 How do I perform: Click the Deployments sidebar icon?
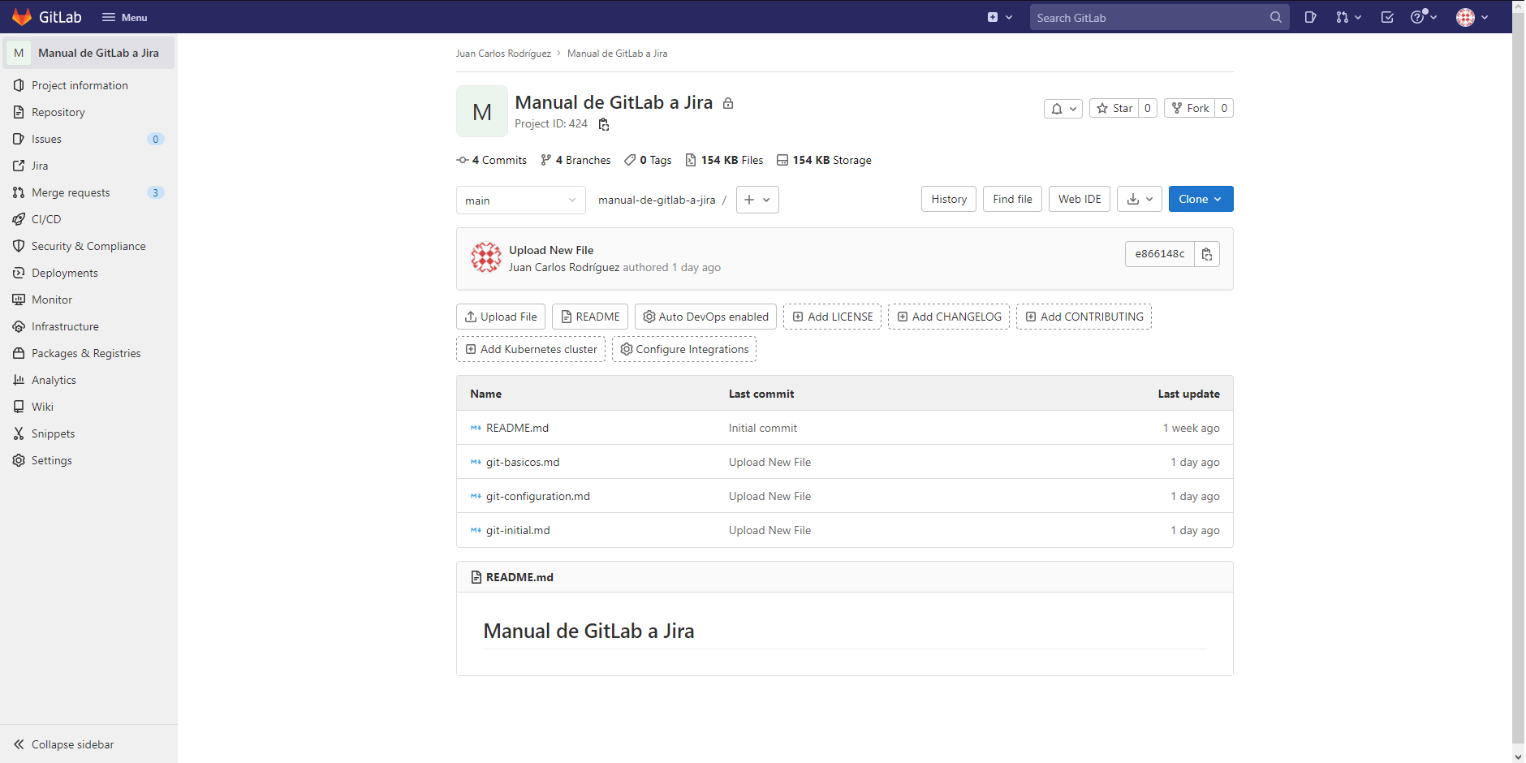pyautogui.click(x=19, y=273)
